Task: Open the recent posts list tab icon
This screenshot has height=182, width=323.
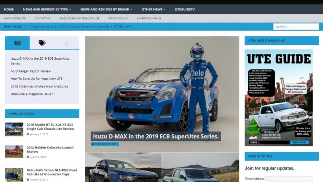Action: click(x=17, y=43)
